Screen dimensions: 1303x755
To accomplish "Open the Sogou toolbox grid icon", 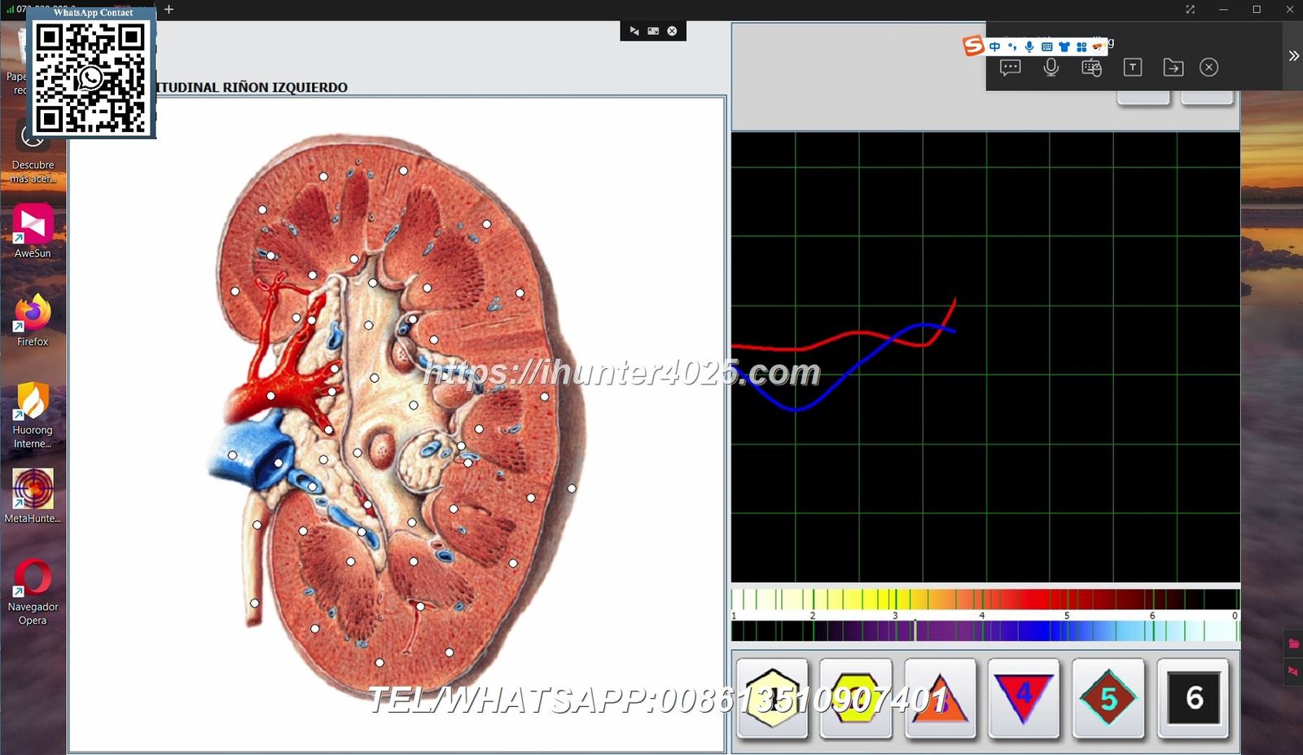I will [x=1081, y=47].
